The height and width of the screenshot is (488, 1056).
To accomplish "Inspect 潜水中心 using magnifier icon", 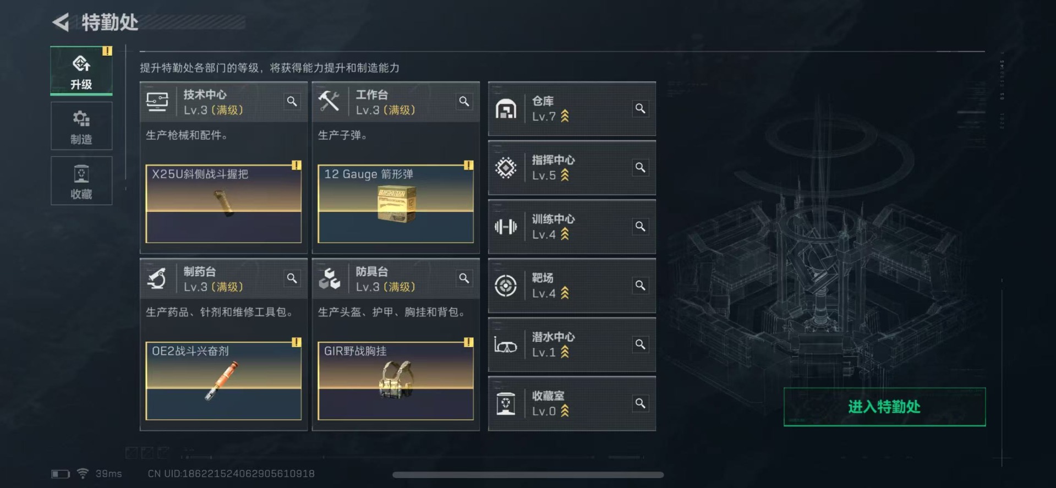I will click(x=641, y=344).
